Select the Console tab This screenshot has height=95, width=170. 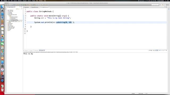coord(42,50)
